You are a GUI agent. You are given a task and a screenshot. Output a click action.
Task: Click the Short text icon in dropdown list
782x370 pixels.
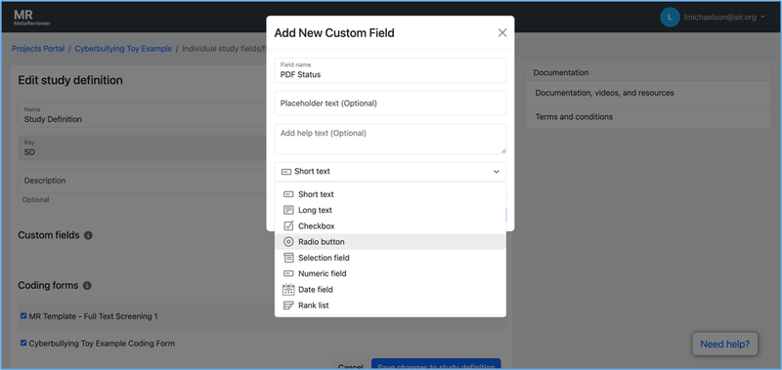pos(288,194)
